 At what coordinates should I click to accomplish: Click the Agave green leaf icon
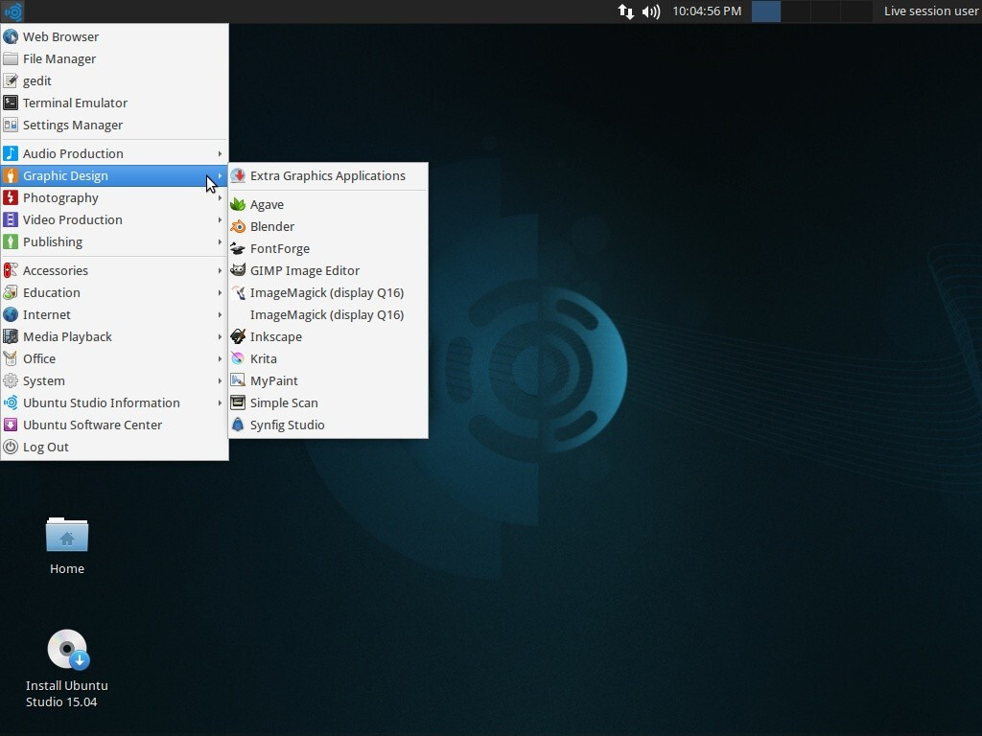tap(238, 204)
